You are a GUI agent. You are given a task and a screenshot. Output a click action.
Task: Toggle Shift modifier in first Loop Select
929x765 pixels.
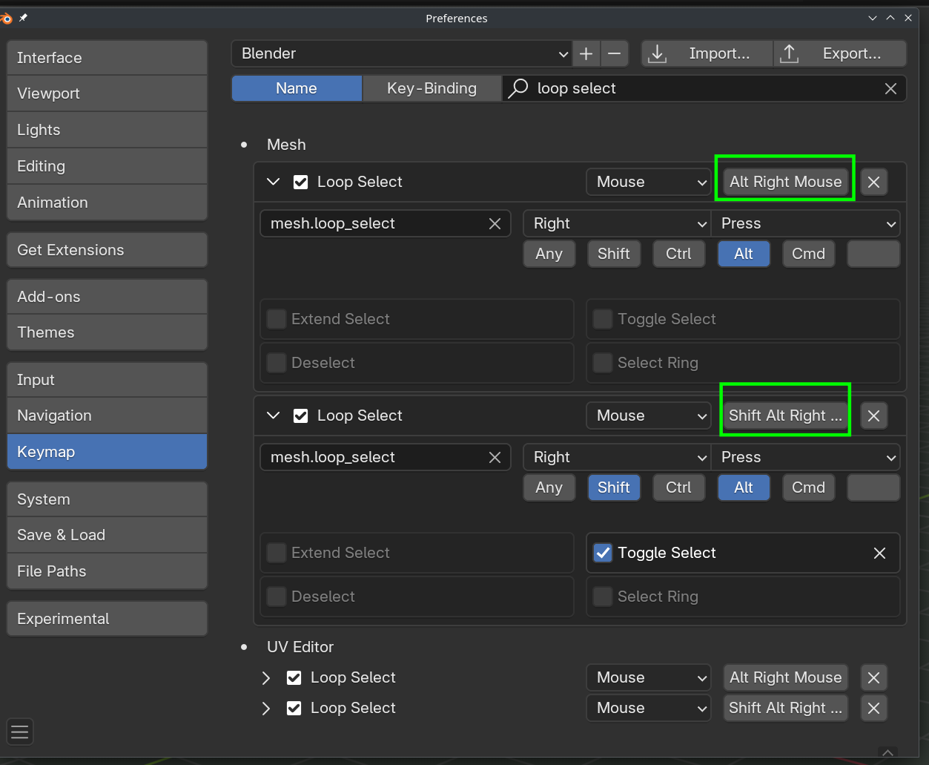click(x=614, y=254)
